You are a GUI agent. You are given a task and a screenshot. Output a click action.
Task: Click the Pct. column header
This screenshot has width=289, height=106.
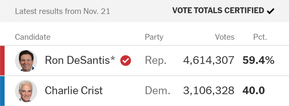pyautogui.click(x=260, y=37)
